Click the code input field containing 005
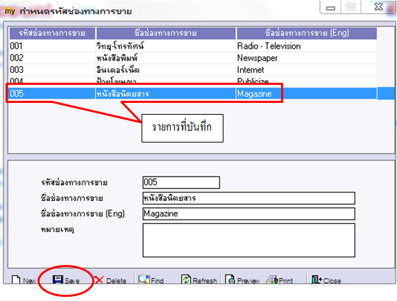This screenshot has width=397, height=301. (181, 182)
